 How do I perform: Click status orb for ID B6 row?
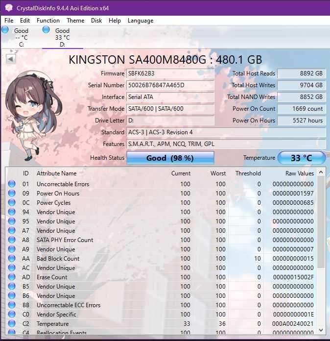point(12,295)
